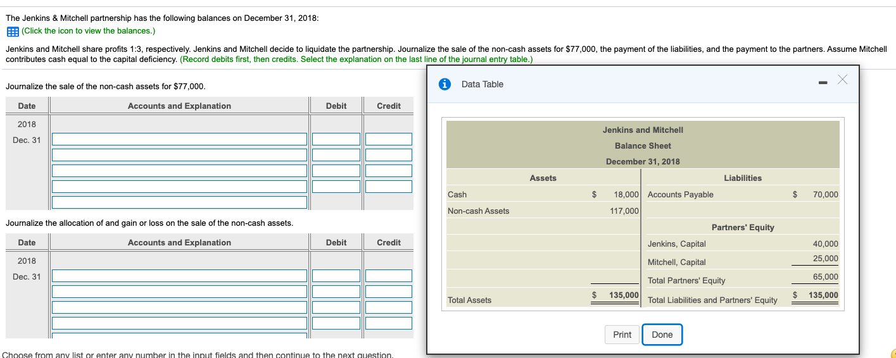
Task: Click the Mitchell capital amount '25,000'
Action: (x=826, y=258)
